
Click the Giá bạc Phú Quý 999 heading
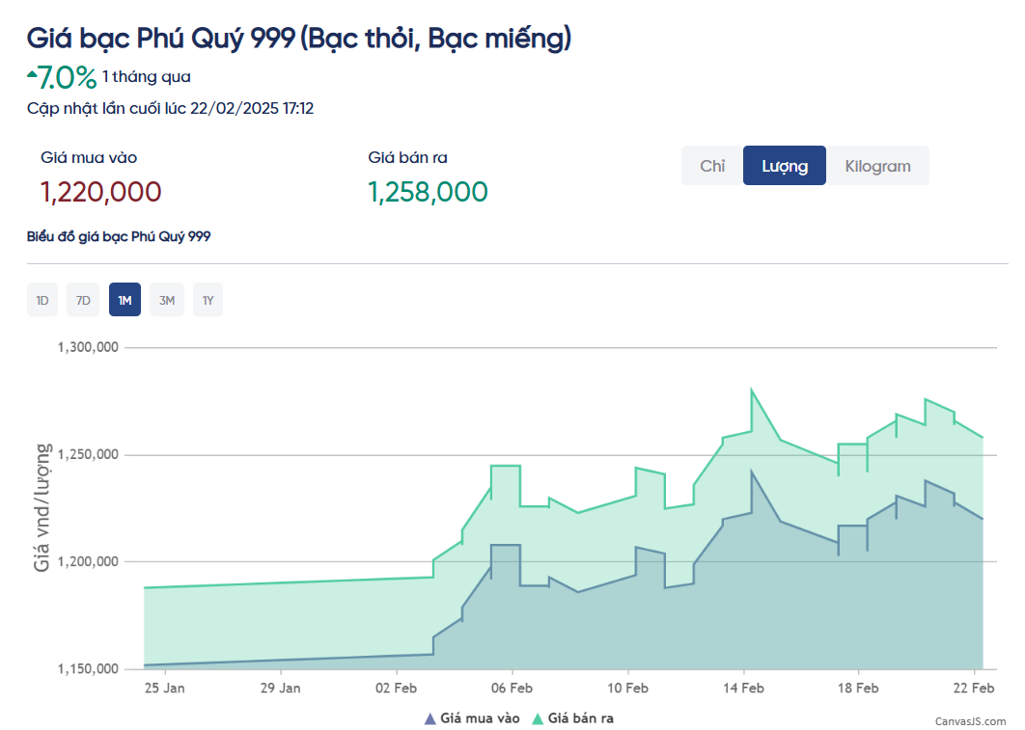(299, 39)
